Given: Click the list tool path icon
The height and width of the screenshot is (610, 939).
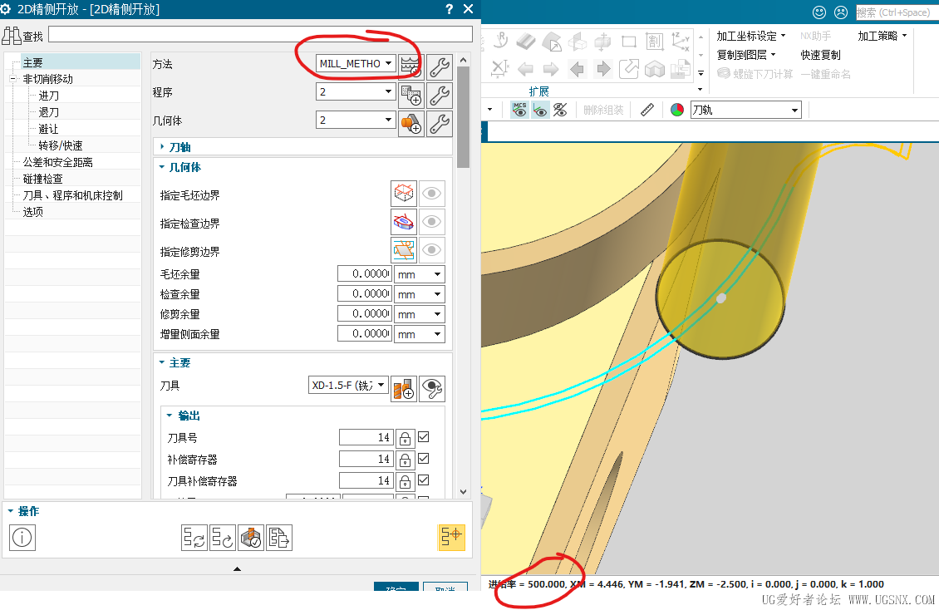Looking at the screenshot, I should coord(279,538).
